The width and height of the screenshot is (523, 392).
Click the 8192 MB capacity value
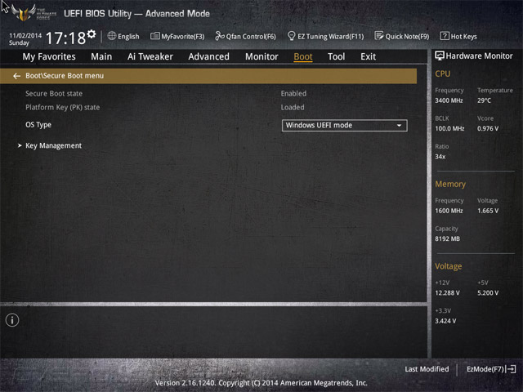tap(447, 238)
